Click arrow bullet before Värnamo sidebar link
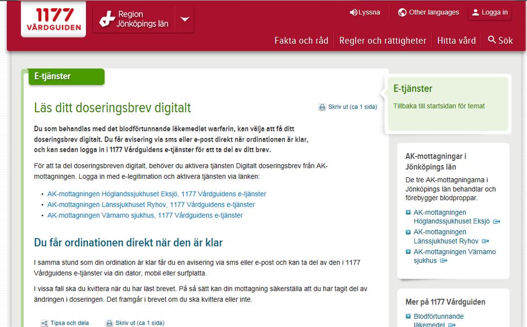 pyautogui.click(x=408, y=252)
